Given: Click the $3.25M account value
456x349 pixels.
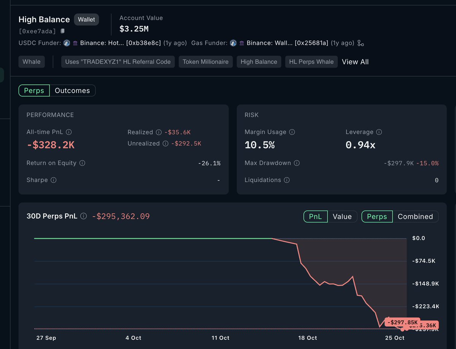Looking at the screenshot, I should click(x=134, y=29).
